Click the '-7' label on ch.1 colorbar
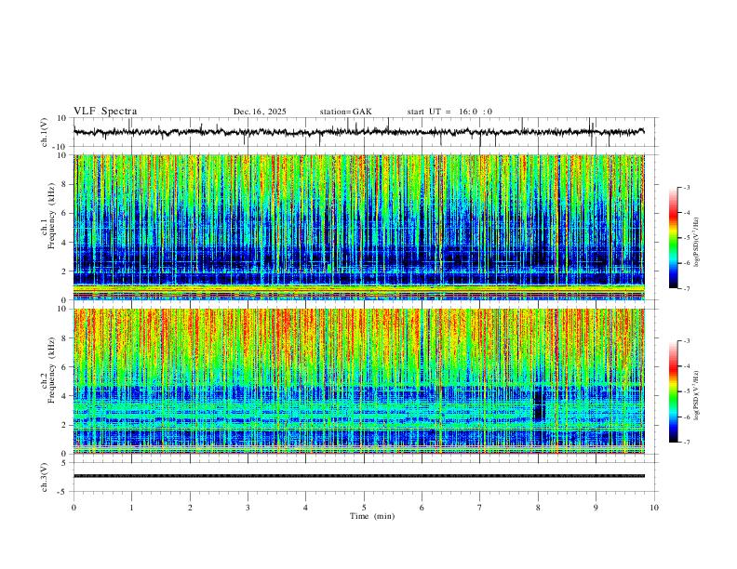The image size is (737, 569). [x=686, y=288]
